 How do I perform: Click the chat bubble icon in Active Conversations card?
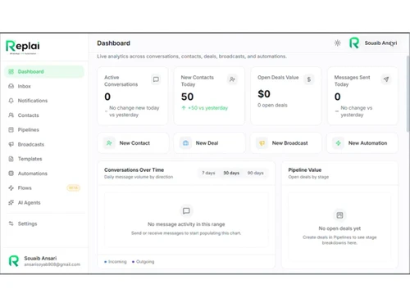tap(156, 79)
